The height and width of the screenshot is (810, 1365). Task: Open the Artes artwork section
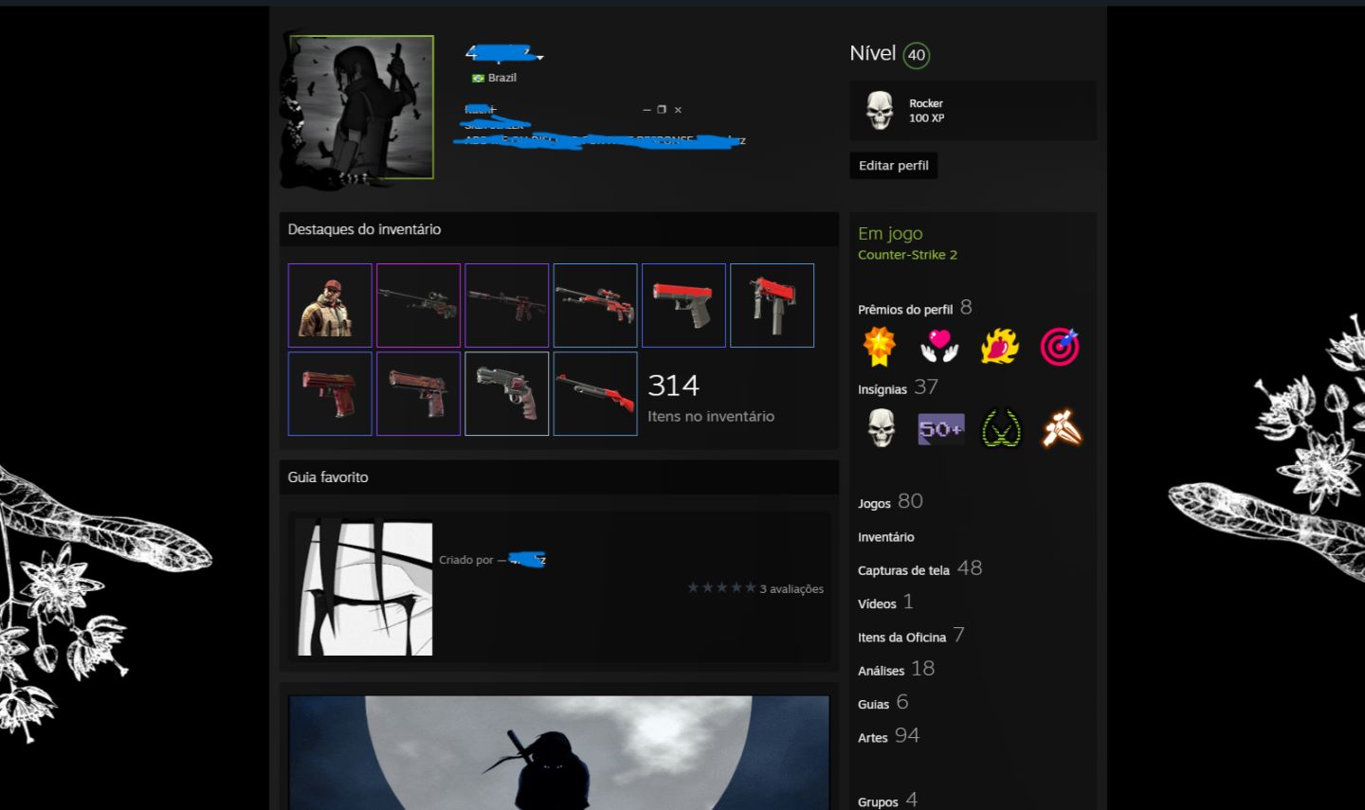point(873,738)
